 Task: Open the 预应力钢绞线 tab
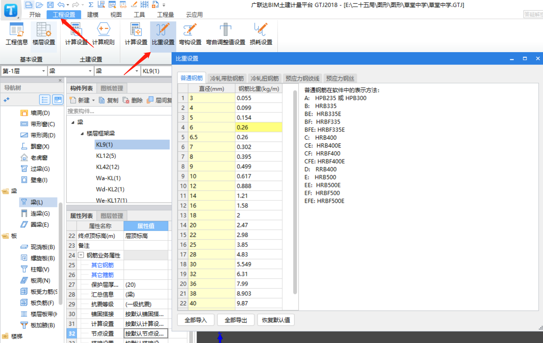pyautogui.click(x=302, y=78)
